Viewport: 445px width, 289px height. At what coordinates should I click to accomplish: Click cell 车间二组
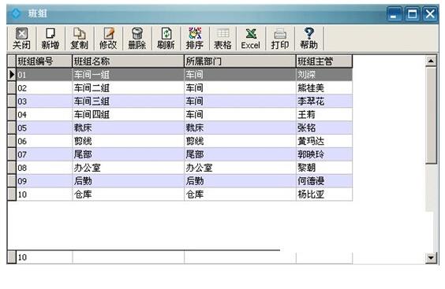click(128, 88)
